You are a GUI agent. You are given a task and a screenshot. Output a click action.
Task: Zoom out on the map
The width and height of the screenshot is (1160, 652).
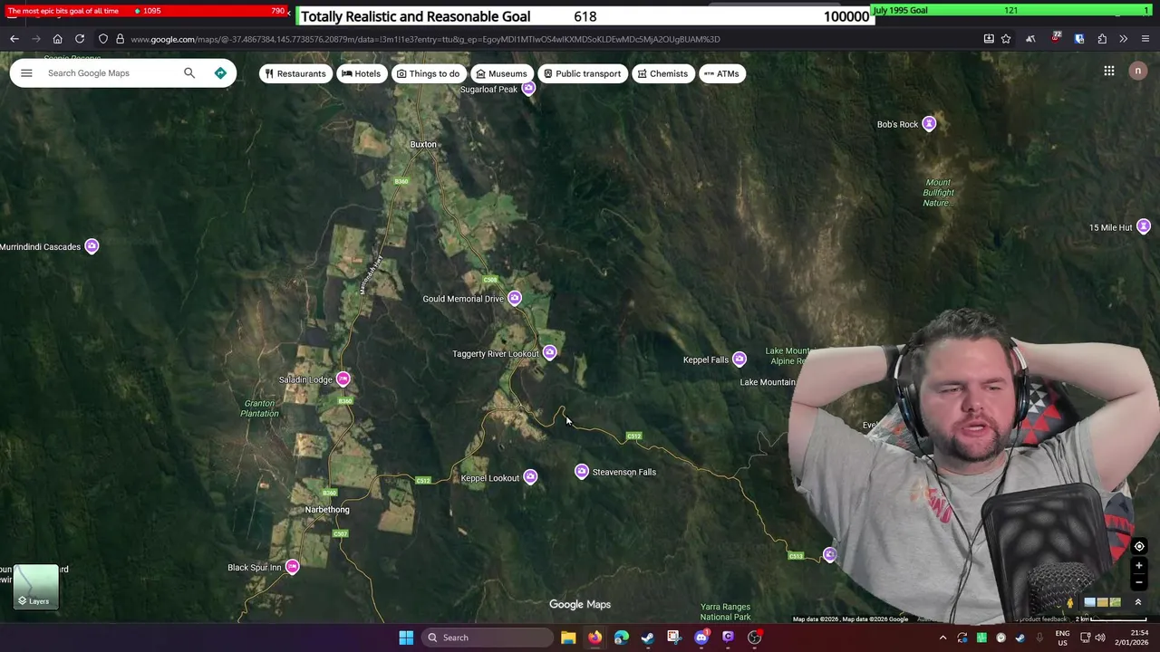tap(1139, 581)
